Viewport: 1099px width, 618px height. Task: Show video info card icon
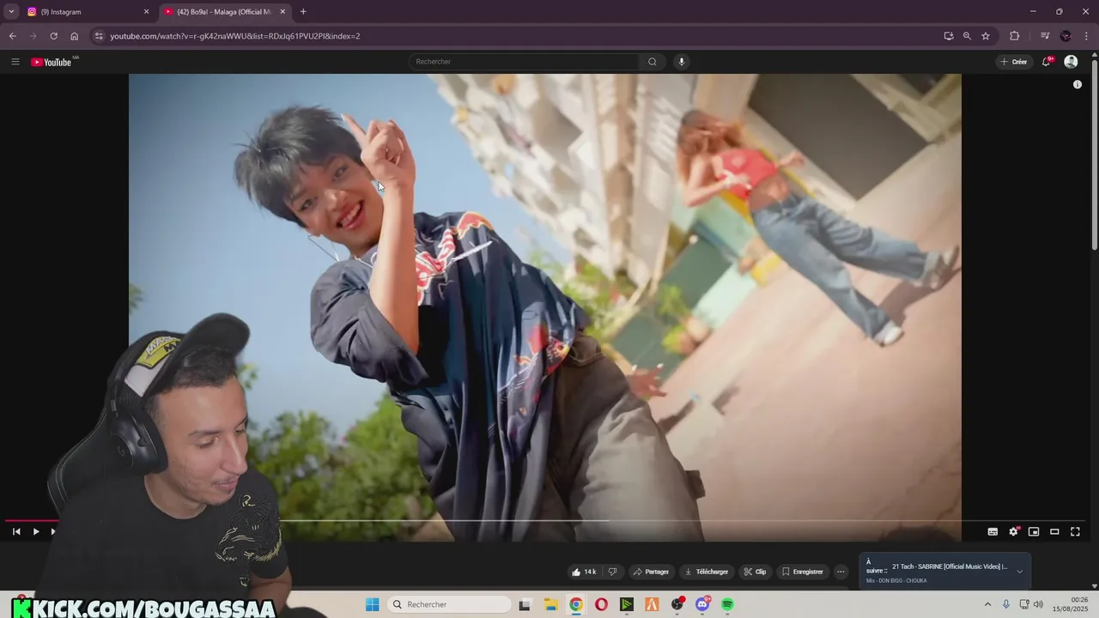(1078, 84)
